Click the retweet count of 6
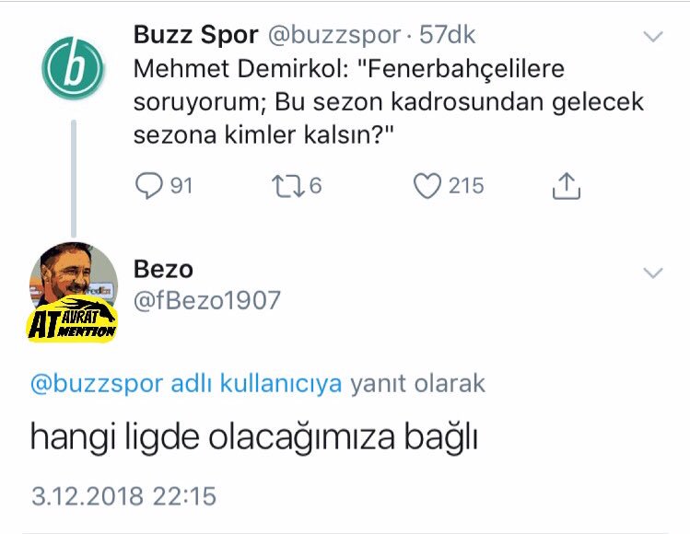Image resolution: width=690 pixels, height=534 pixels. [x=315, y=186]
